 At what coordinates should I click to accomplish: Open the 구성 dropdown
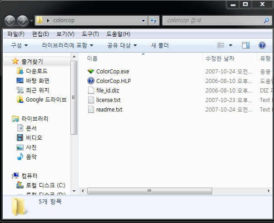click(19, 45)
